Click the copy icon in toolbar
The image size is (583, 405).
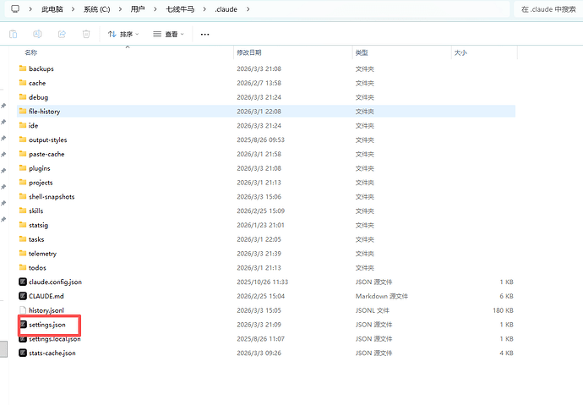[13, 34]
